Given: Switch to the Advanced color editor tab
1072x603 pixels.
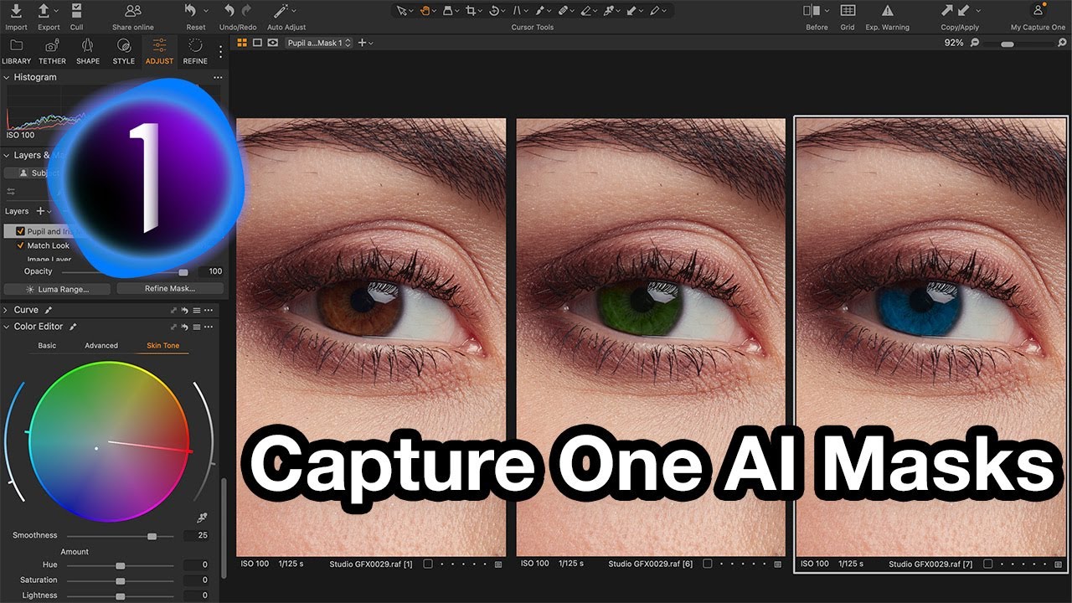Looking at the screenshot, I should (x=101, y=346).
